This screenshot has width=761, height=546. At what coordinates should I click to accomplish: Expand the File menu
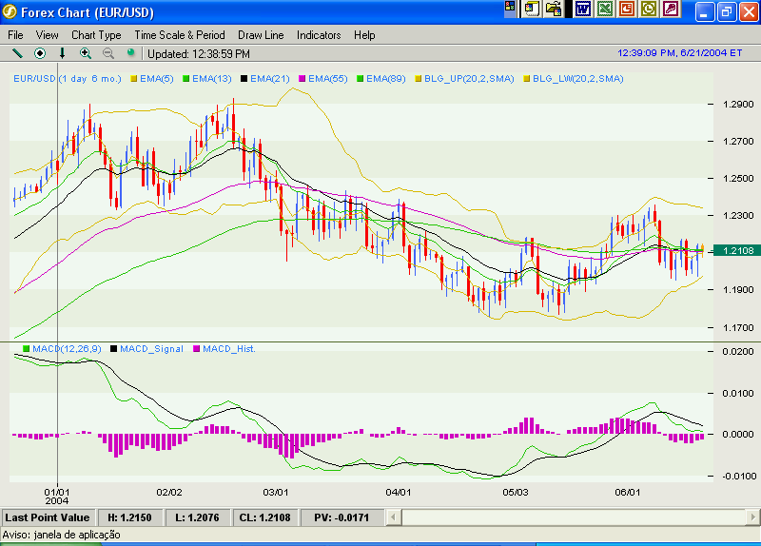pos(15,35)
